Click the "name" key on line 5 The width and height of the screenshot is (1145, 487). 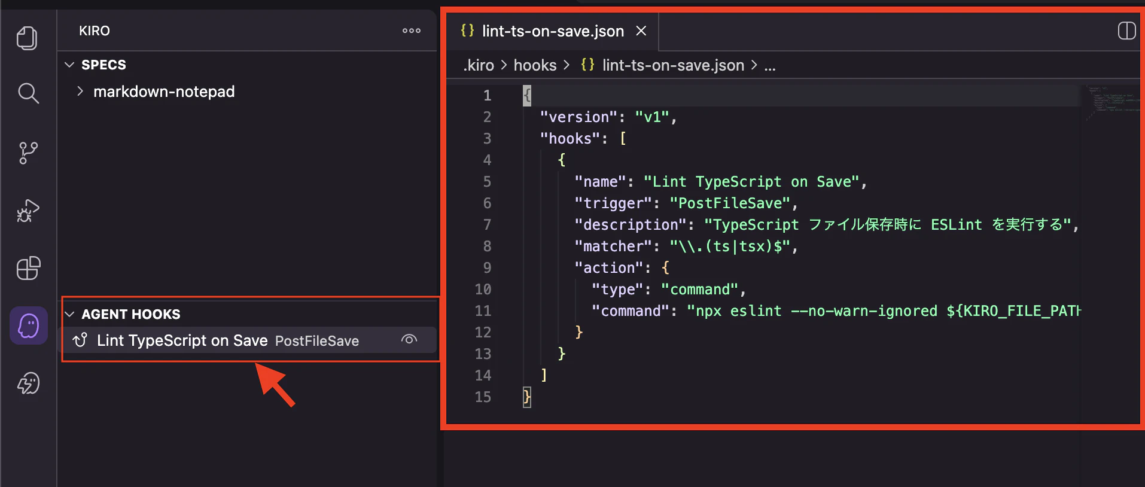coord(600,182)
